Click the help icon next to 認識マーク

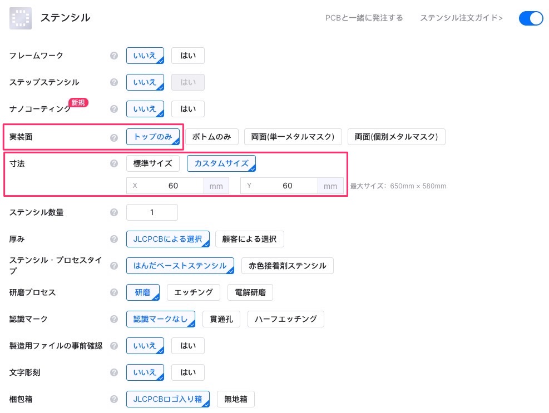[x=114, y=319]
